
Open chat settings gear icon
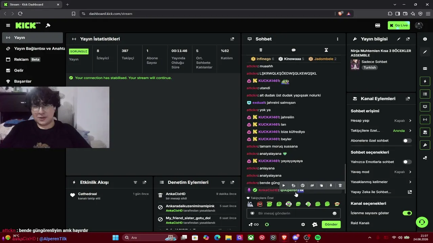pyautogui.click(x=303, y=224)
